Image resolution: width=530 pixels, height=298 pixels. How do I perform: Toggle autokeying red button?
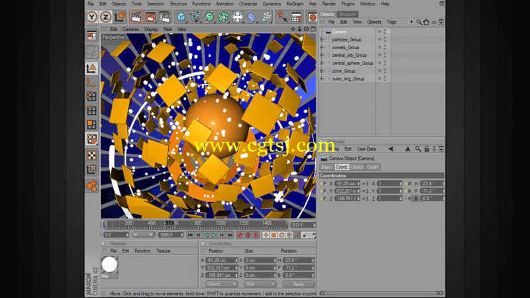click(x=248, y=235)
